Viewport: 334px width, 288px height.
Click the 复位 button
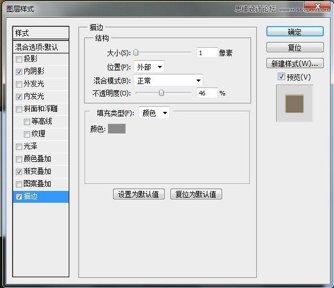295,47
